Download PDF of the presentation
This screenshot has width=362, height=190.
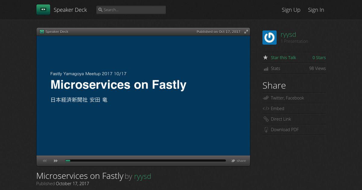click(285, 130)
